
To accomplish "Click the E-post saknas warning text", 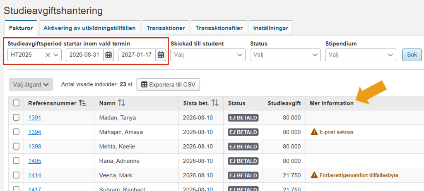I will (336, 132).
